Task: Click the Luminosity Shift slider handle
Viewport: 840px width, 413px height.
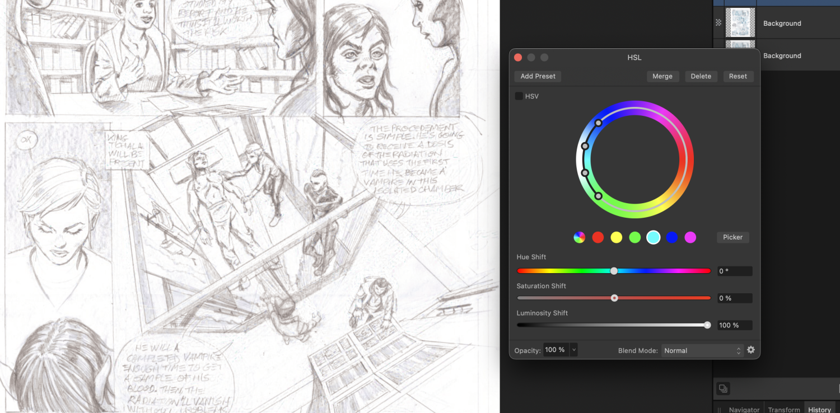Action: pyautogui.click(x=707, y=325)
